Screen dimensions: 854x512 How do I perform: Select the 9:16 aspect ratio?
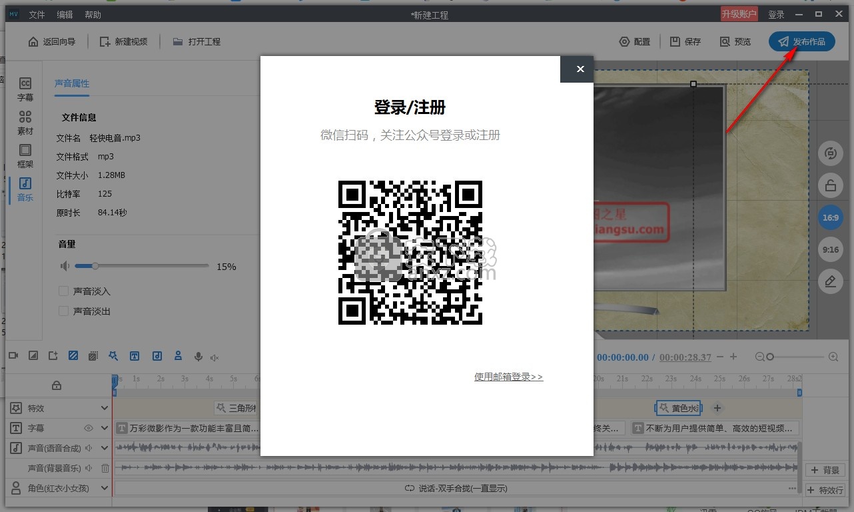tap(830, 250)
